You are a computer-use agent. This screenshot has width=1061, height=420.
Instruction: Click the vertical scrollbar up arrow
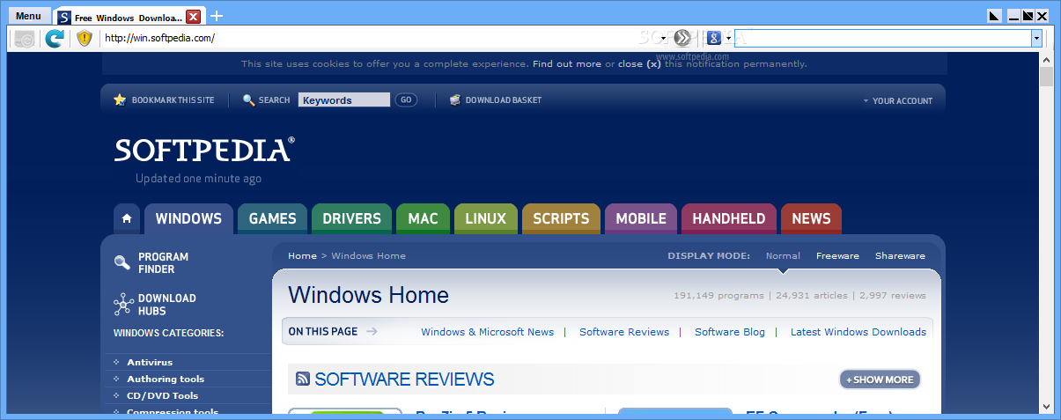point(1046,60)
